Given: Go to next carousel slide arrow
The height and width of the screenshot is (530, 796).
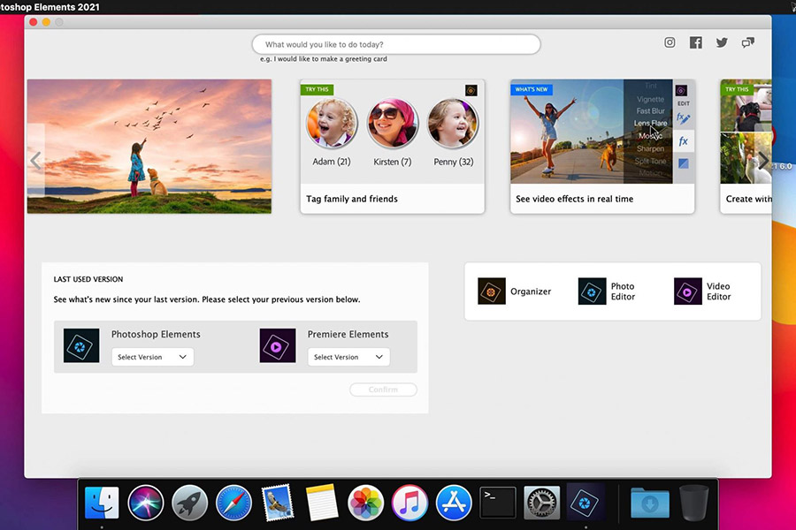Looking at the screenshot, I should tap(763, 161).
